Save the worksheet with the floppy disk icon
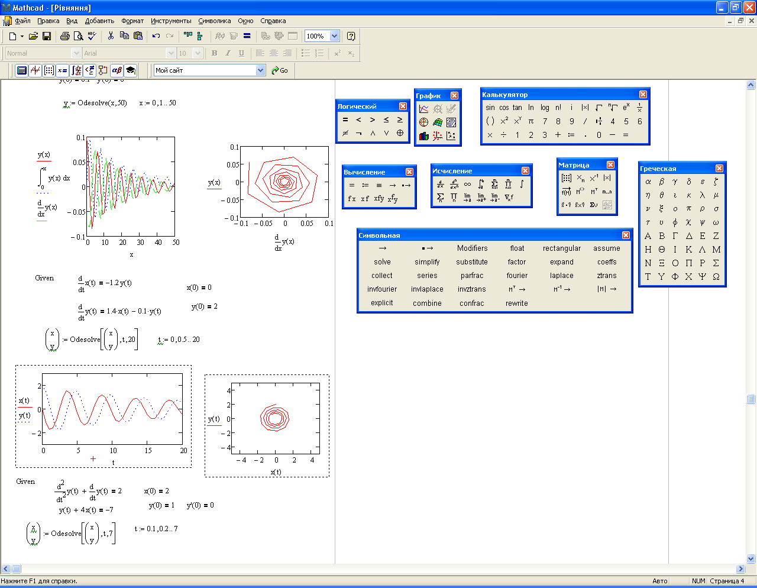757x588 pixels. [x=47, y=36]
